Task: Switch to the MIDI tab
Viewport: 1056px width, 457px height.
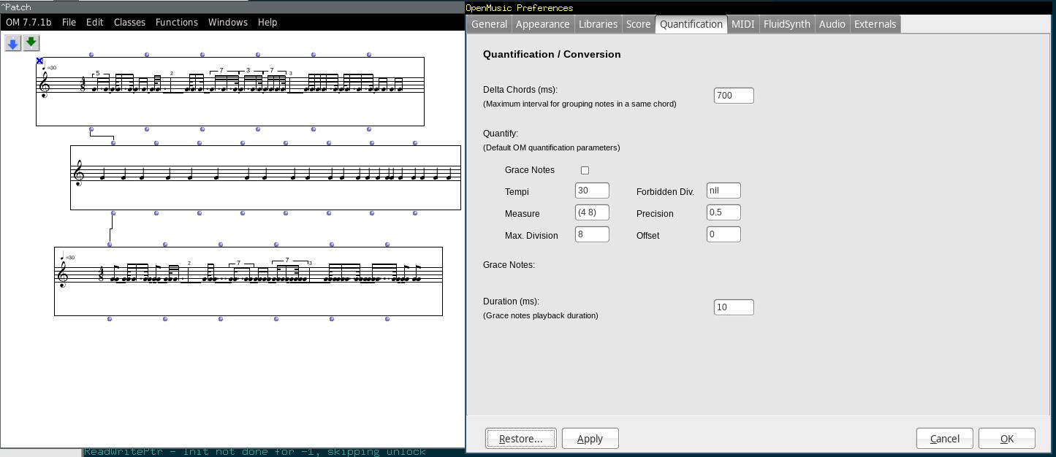Action: point(742,24)
